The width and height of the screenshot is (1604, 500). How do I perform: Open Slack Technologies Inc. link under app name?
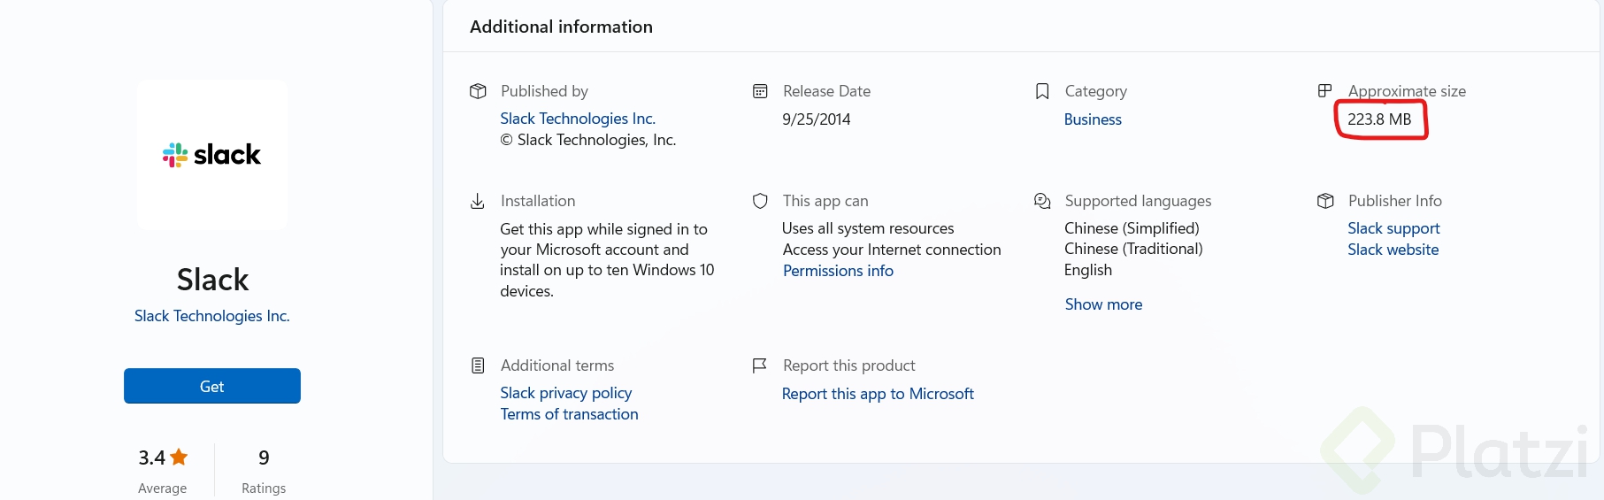(x=212, y=316)
